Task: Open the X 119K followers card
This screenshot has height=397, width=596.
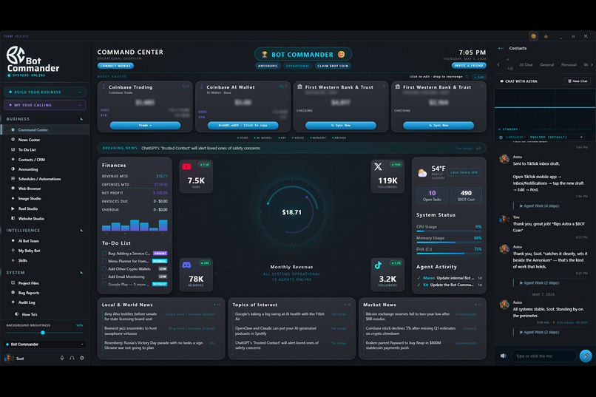Action: click(x=387, y=176)
